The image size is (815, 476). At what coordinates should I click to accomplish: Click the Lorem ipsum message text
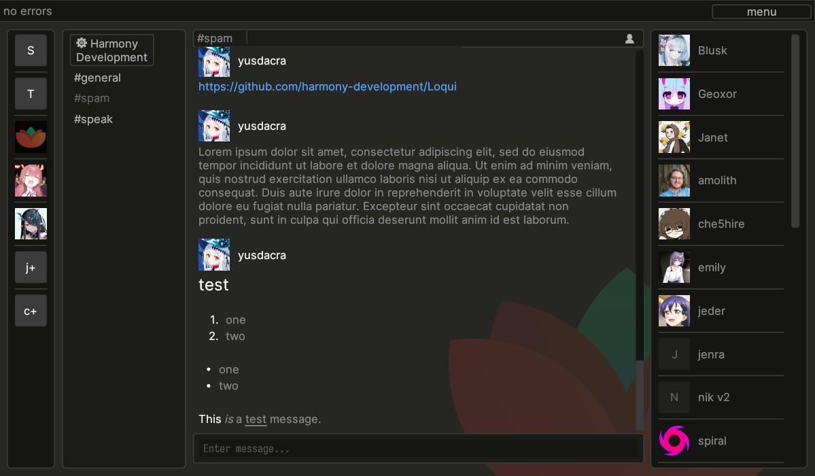pos(408,186)
